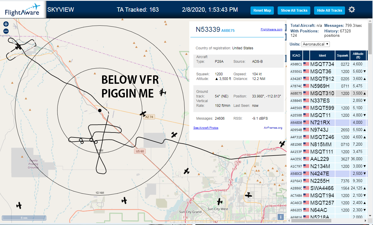Select the MSQT599 aircraft row

[x=328, y=108]
